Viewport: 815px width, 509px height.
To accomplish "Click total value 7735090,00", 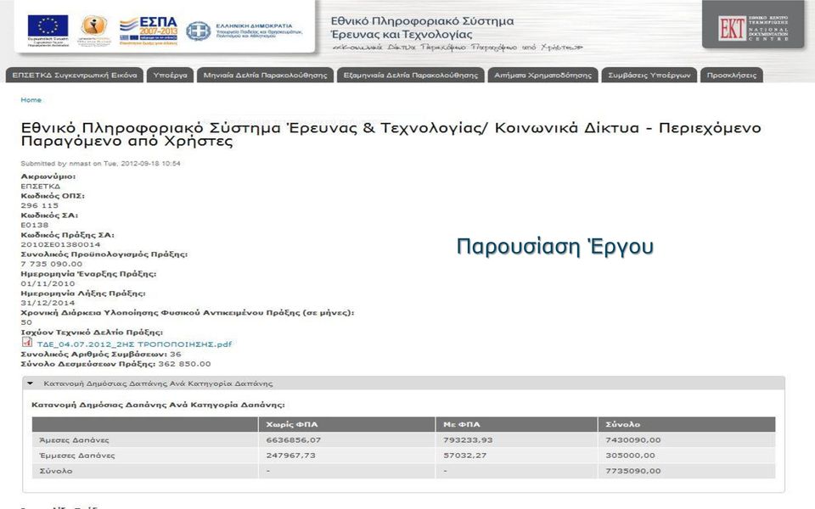I will 633,471.
